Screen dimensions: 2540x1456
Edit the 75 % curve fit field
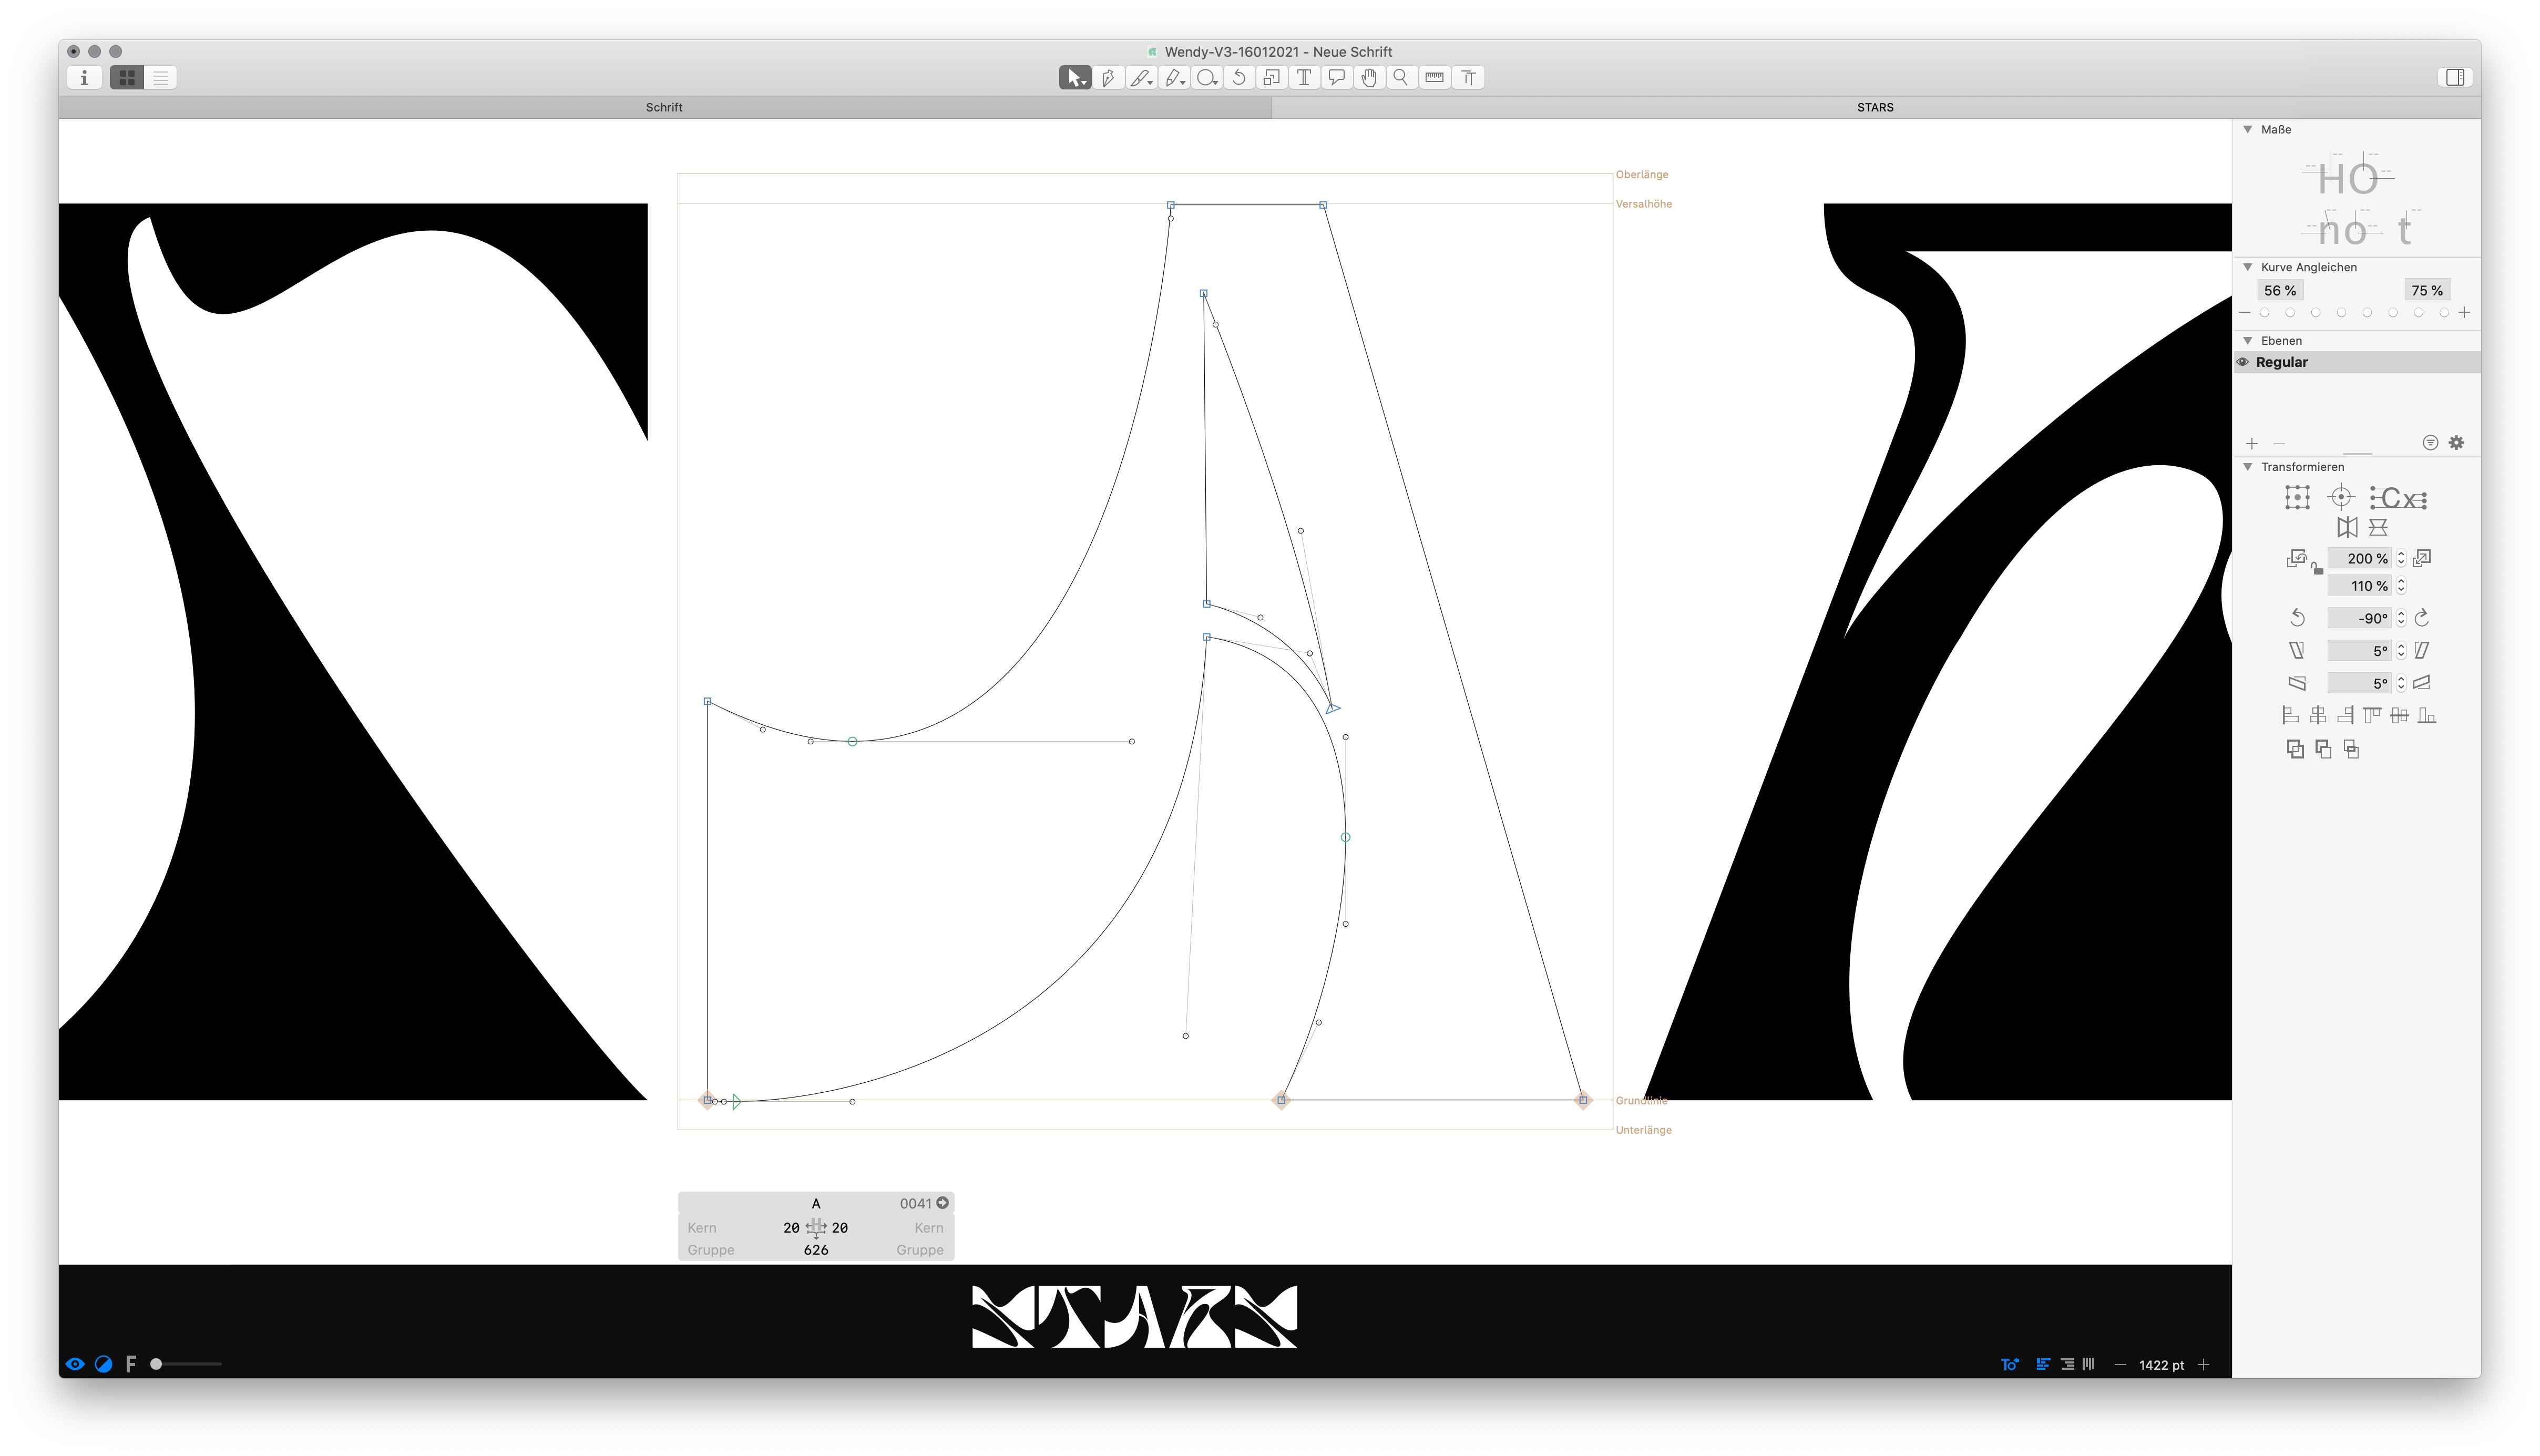pyautogui.click(x=2427, y=290)
